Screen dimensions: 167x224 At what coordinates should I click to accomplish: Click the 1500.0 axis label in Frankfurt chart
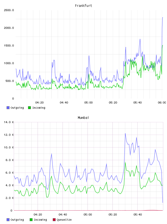click(9, 46)
